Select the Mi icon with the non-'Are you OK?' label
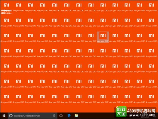Screen dimensions: 158x119 pyautogui.click(x=6, y=8)
